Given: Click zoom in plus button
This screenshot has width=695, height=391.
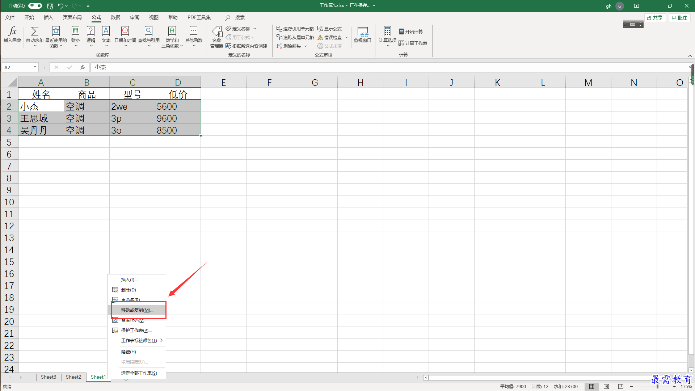Looking at the screenshot, I should [x=674, y=387].
